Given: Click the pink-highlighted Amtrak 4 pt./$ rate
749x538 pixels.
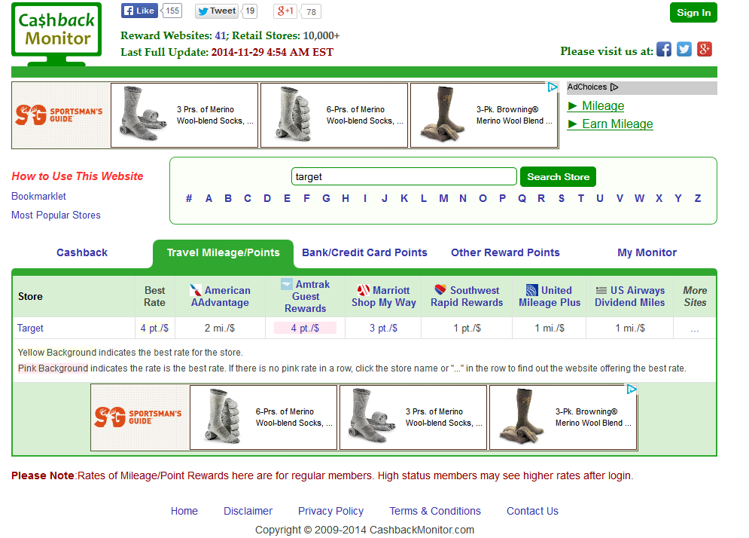Looking at the screenshot, I should tap(305, 328).
